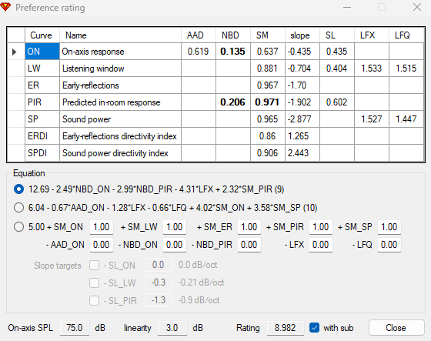The image size is (431, 341).
Task: Click the LFX column header
Action: (x=372, y=35)
